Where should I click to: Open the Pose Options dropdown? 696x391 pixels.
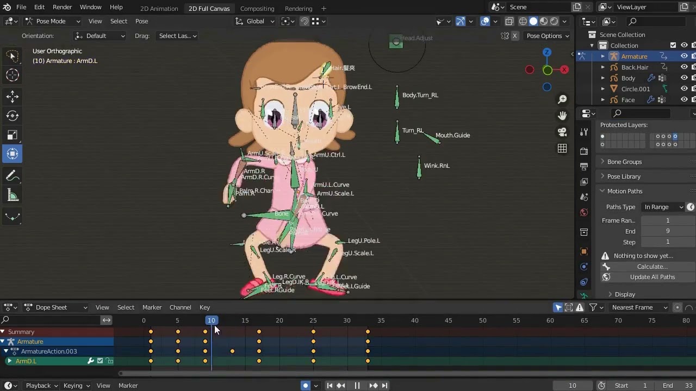pos(548,36)
